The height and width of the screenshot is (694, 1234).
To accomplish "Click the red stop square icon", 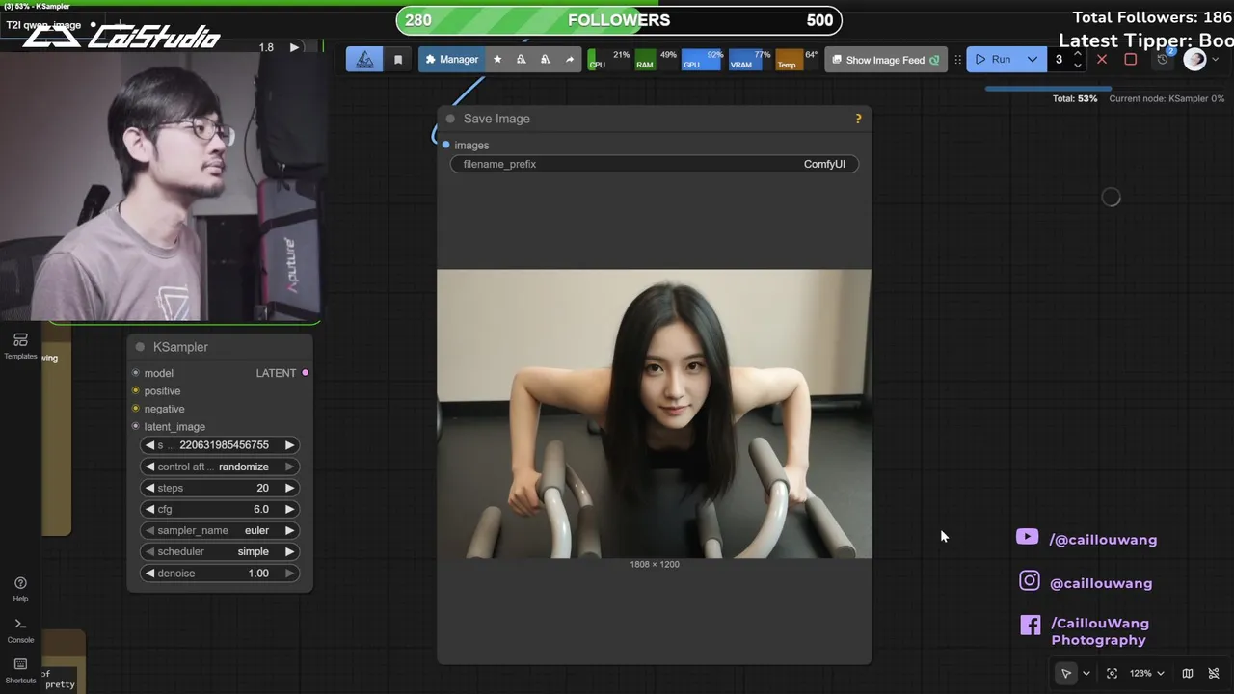I will click(1131, 60).
